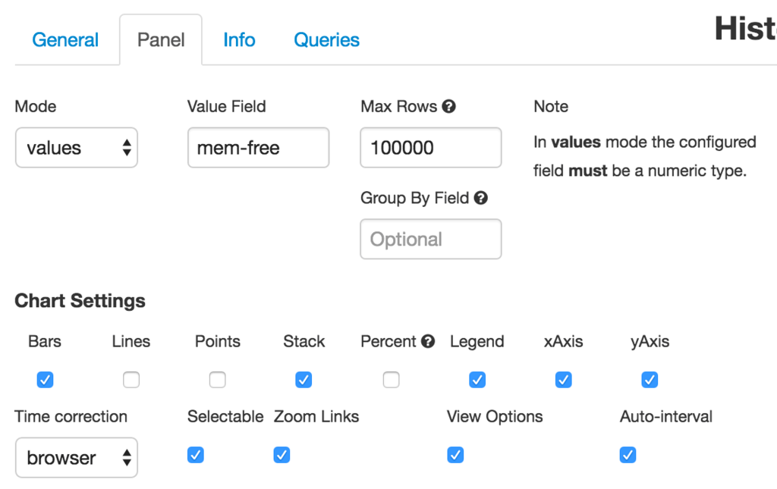This screenshot has height=489, width=777.
Task: Uncheck the Bars checkbox
Action: click(x=45, y=380)
